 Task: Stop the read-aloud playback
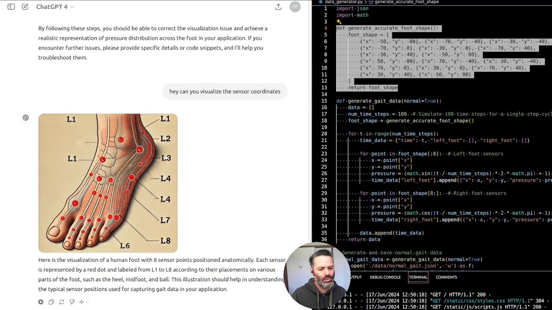[41, 302]
